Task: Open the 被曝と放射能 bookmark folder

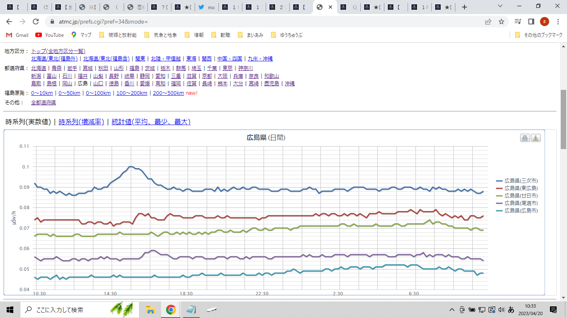Action: (118, 35)
